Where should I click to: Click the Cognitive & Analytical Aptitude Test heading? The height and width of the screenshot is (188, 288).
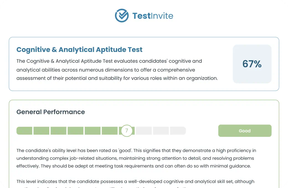click(x=79, y=49)
